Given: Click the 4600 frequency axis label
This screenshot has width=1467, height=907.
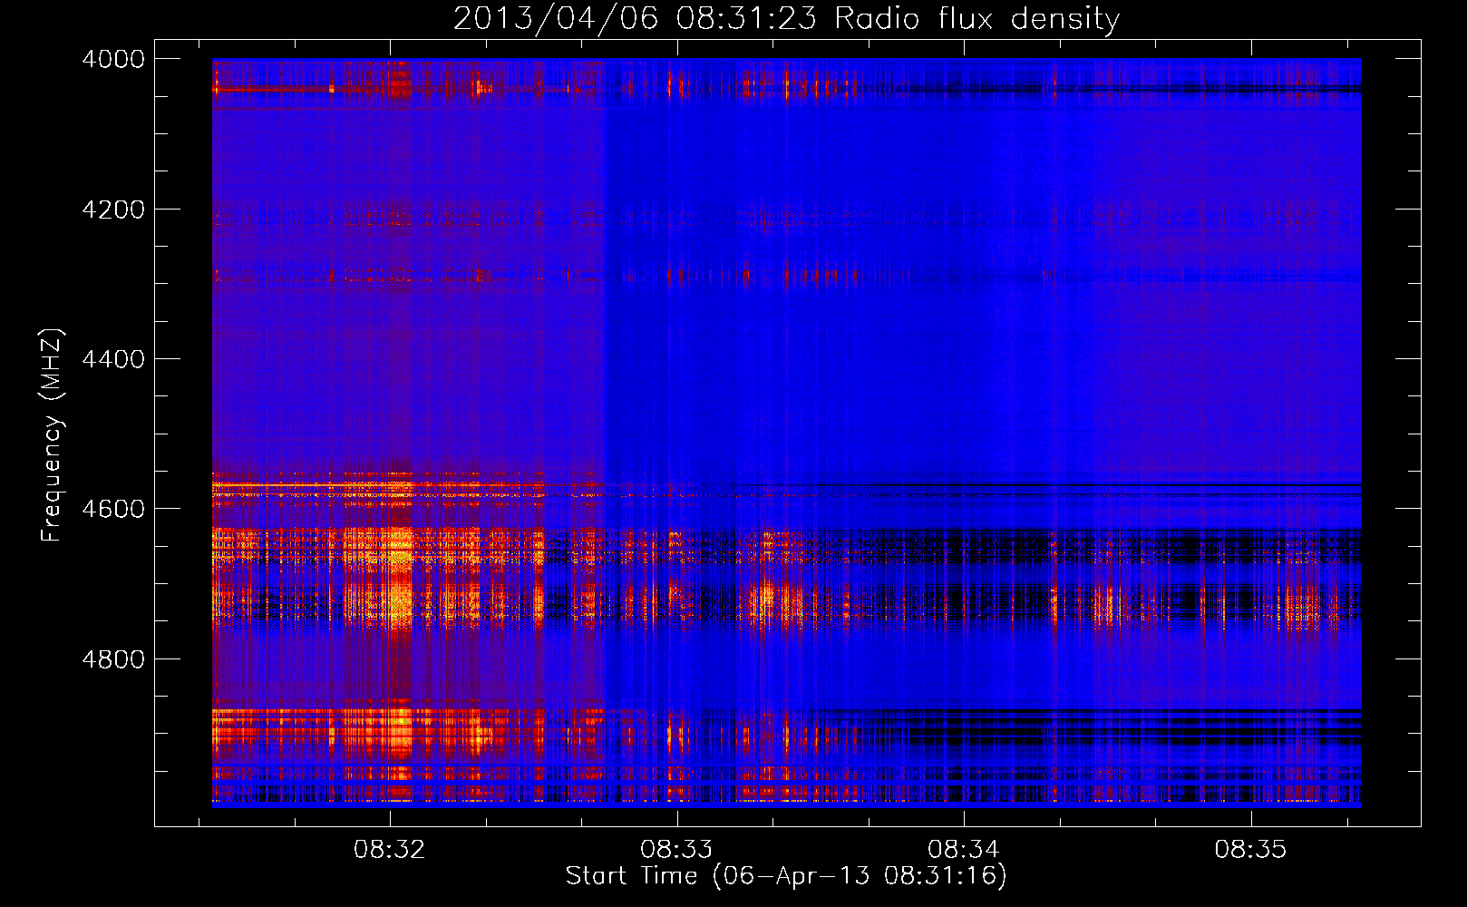Looking at the screenshot, I should tap(113, 509).
